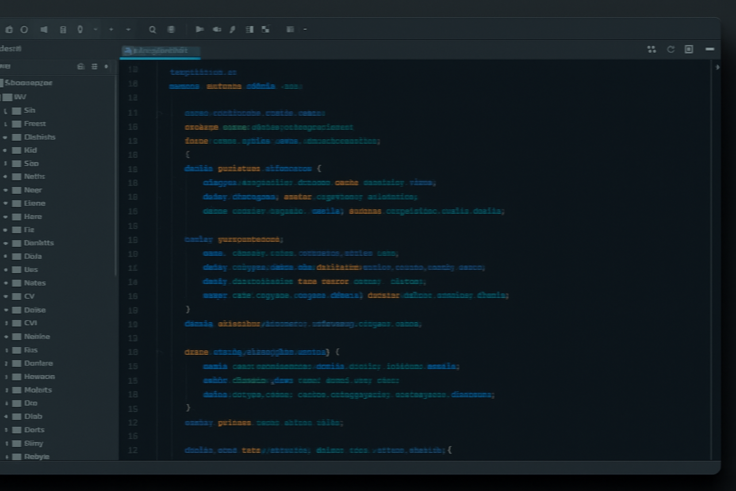Click the collapse arrow at editor's right edge
The image size is (736, 491).
717,67
